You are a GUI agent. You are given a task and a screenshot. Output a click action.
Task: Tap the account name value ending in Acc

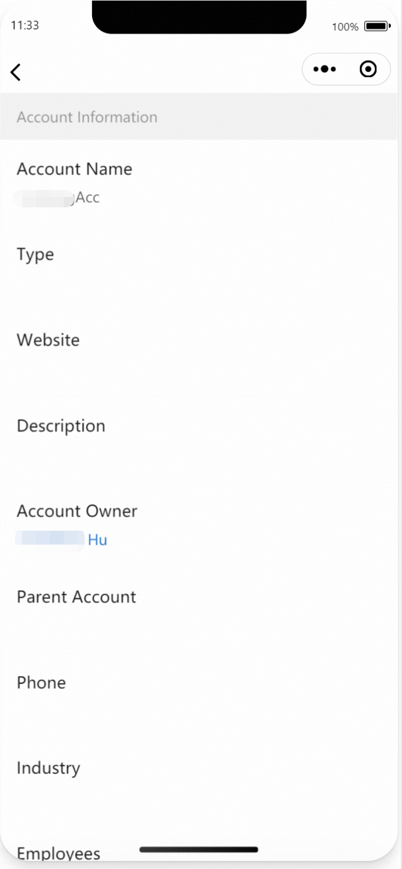click(x=58, y=198)
